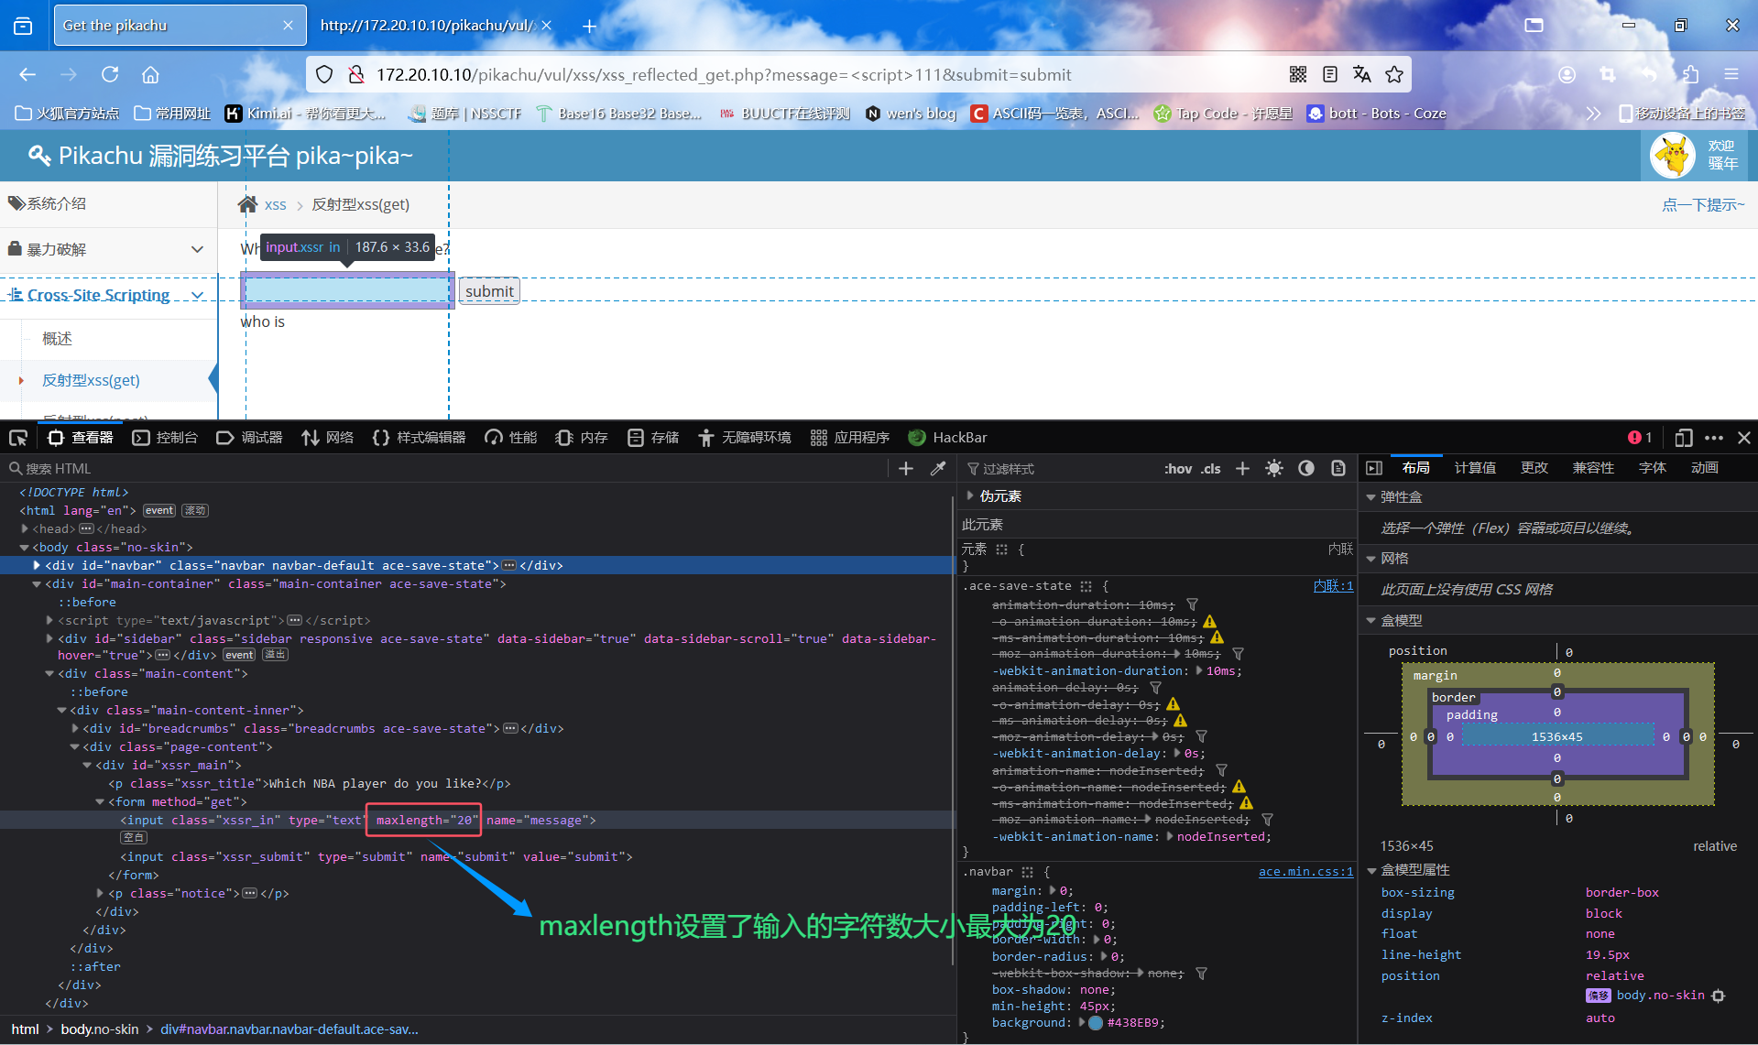Switch to the 调试器 tab
The width and height of the screenshot is (1758, 1045).
pos(249,438)
